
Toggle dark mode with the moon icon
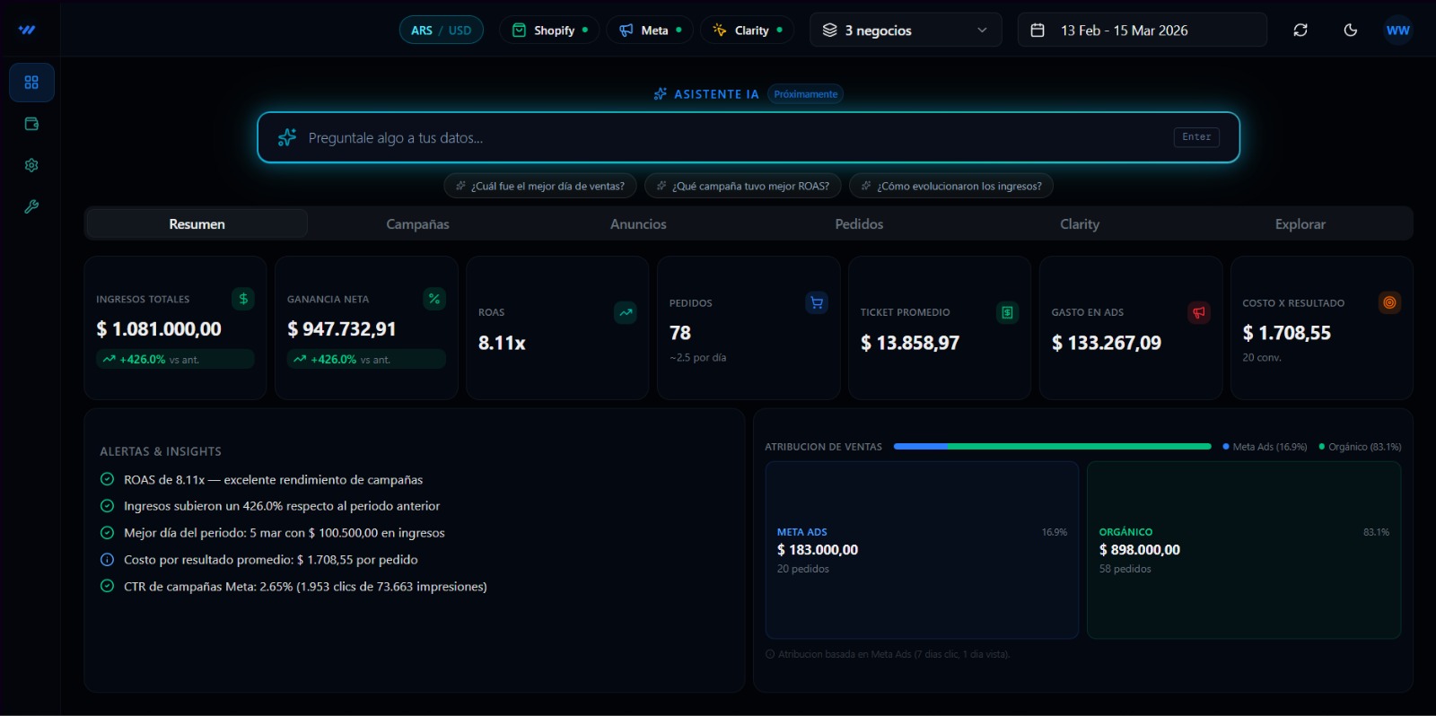pos(1350,30)
